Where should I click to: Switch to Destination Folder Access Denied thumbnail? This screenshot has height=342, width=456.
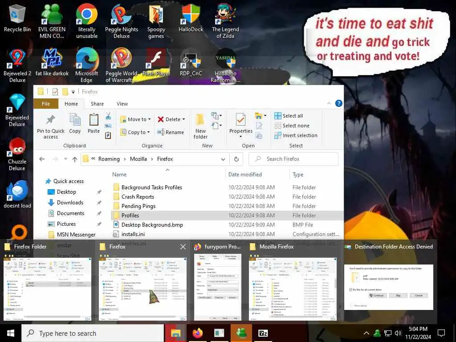click(388, 282)
